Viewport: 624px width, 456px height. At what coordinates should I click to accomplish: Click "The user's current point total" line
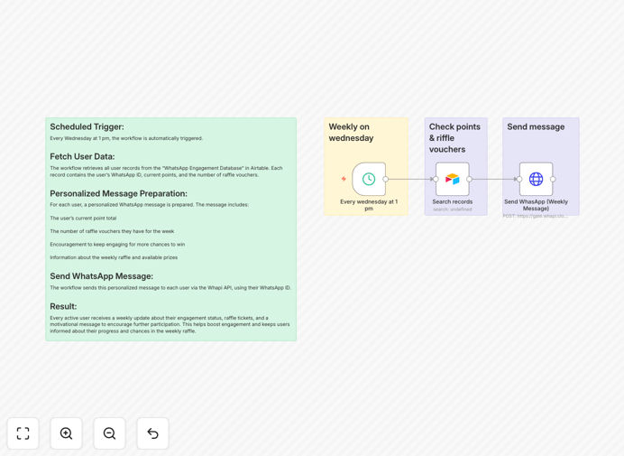click(83, 218)
